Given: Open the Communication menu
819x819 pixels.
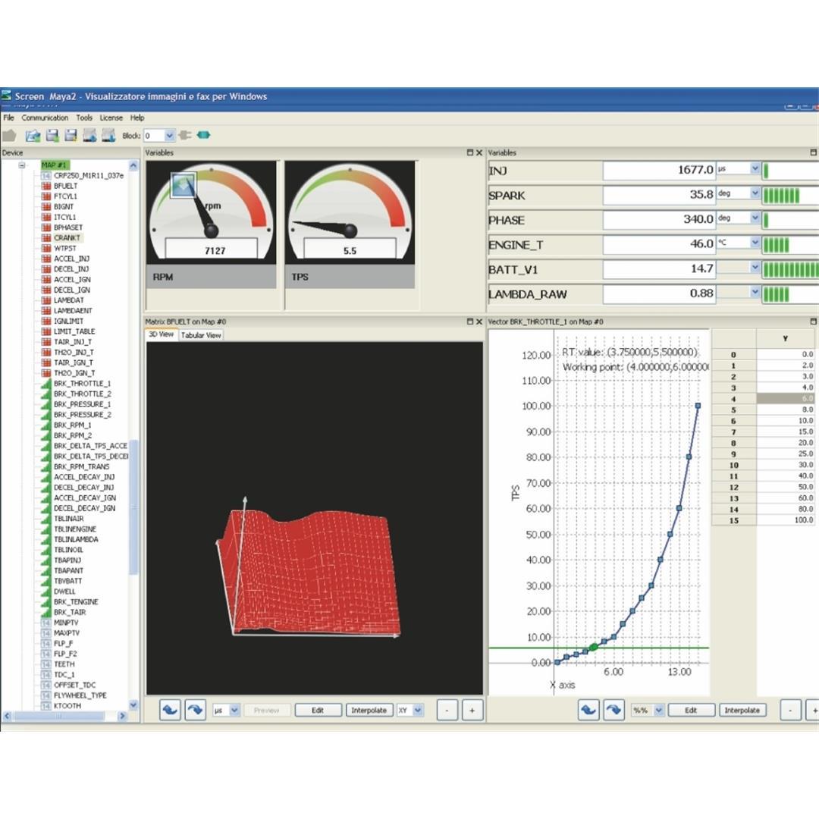Looking at the screenshot, I should pyautogui.click(x=45, y=118).
